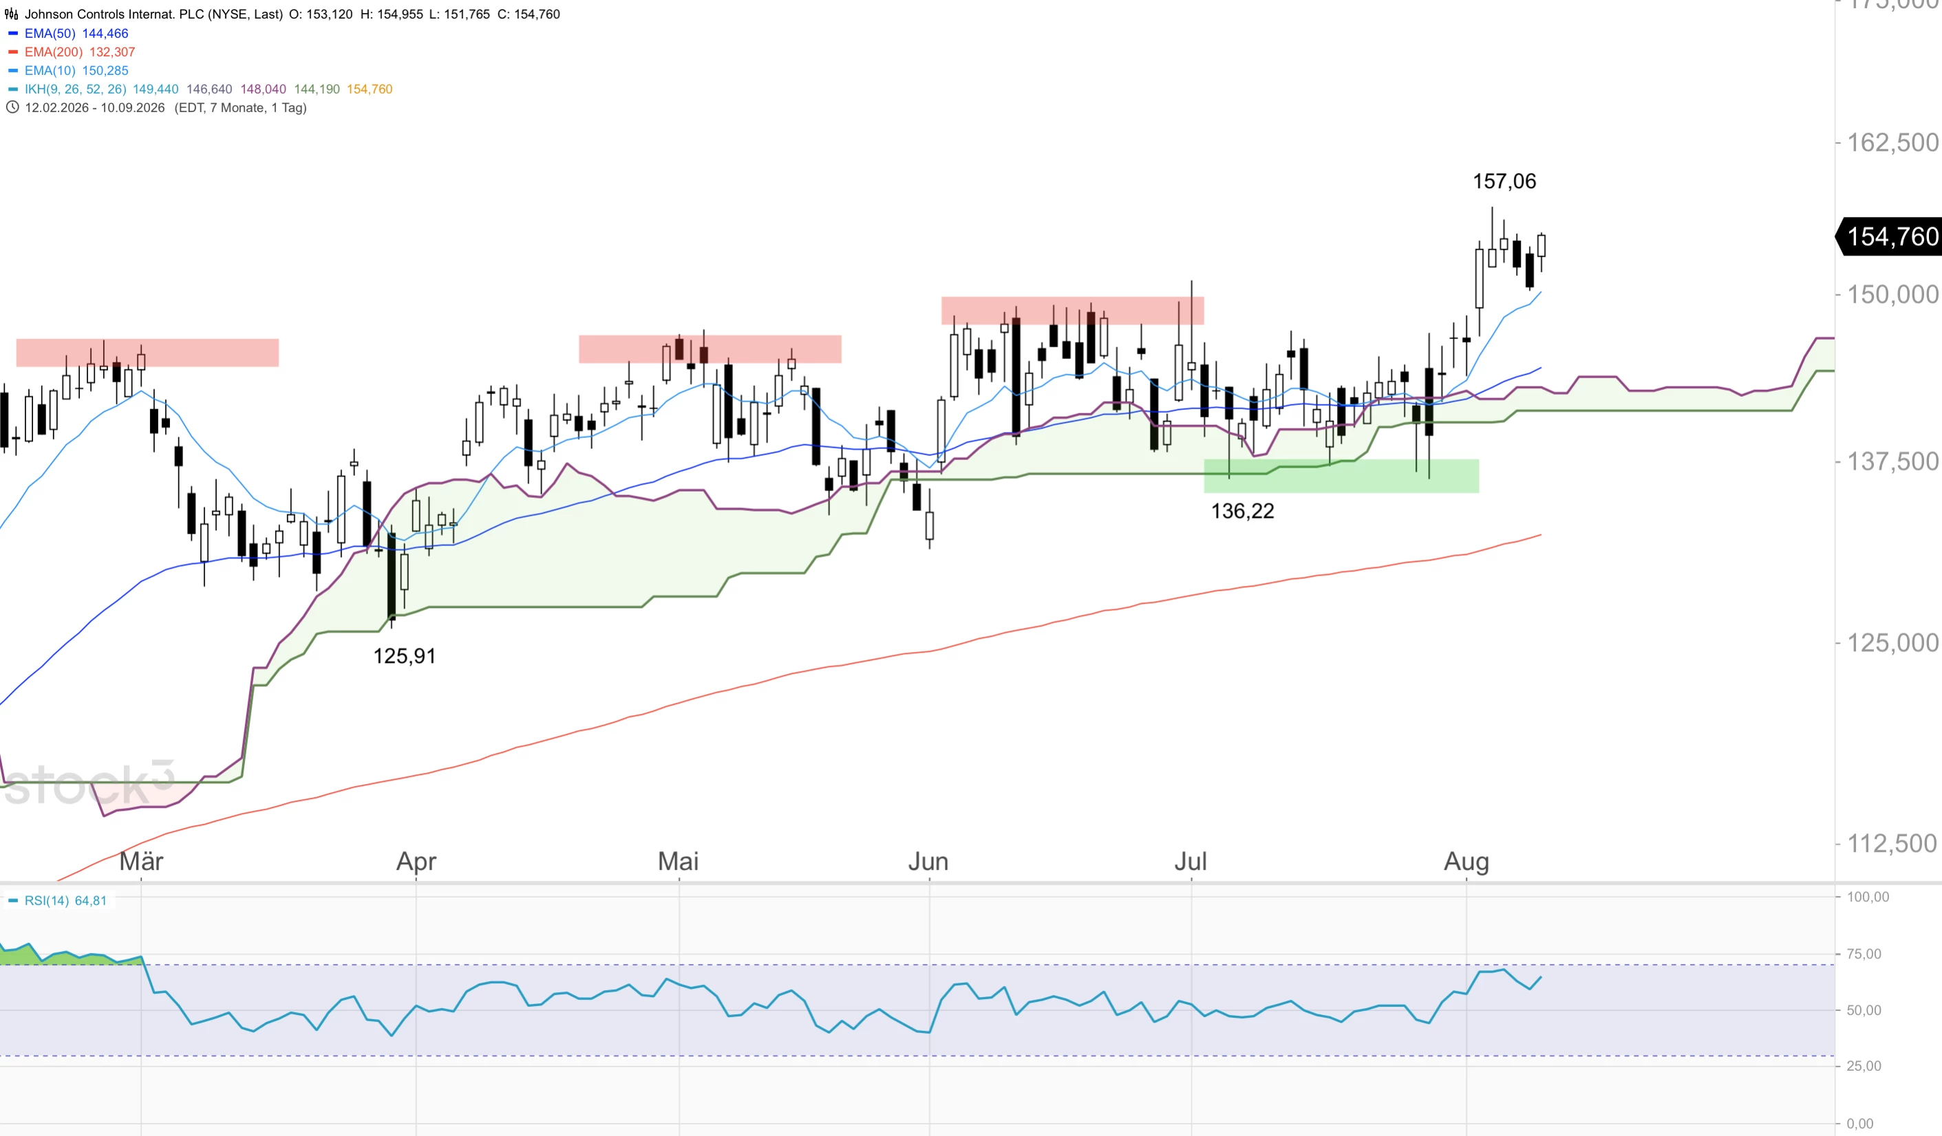Click the Mär month label on time axis
The height and width of the screenshot is (1136, 1942).
142,861
